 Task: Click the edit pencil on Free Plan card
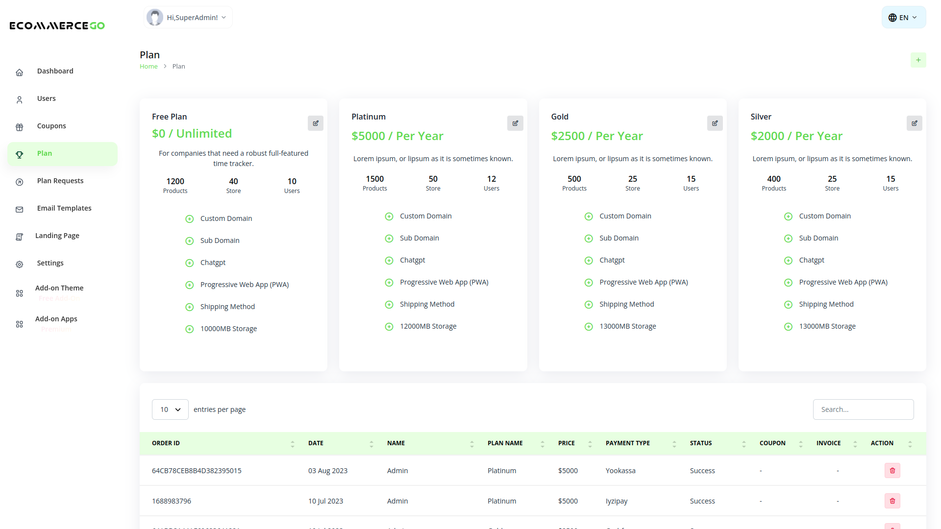tap(315, 123)
